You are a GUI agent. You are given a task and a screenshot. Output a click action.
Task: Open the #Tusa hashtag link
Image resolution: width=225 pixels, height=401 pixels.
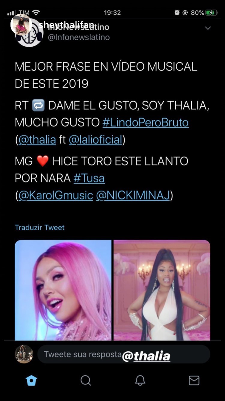(x=89, y=178)
